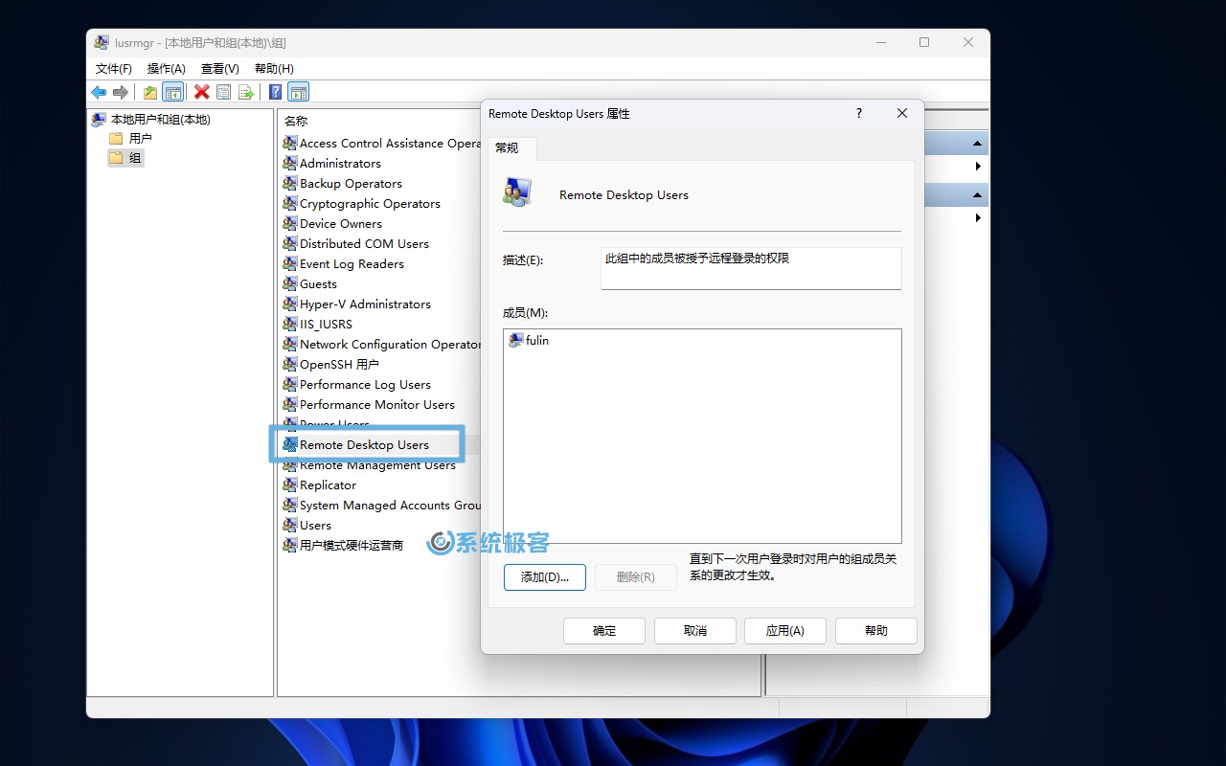Select Network Configuration Operators row
This screenshot has width=1226, height=766.
pyautogui.click(x=381, y=344)
